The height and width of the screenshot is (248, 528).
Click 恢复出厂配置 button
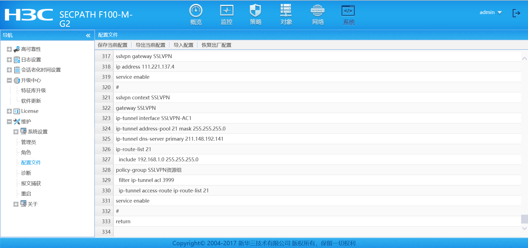click(x=216, y=45)
